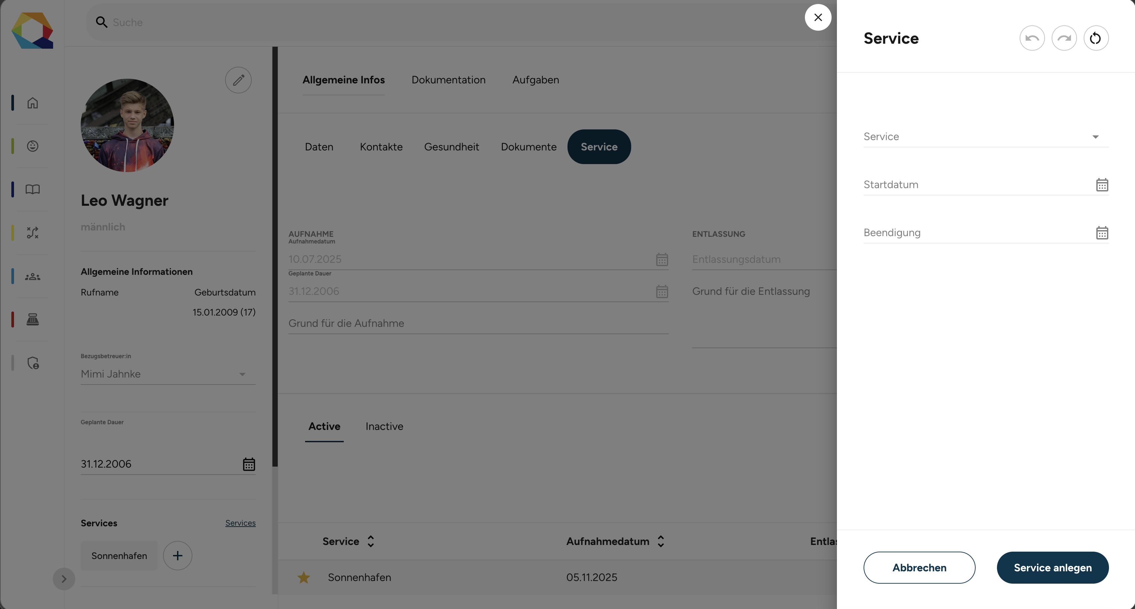The width and height of the screenshot is (1135, 609).
Task: Click the pencil edit profile icon
Action: click(238, 80)
